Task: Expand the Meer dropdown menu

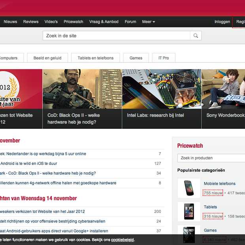Action: click(149, 22)
